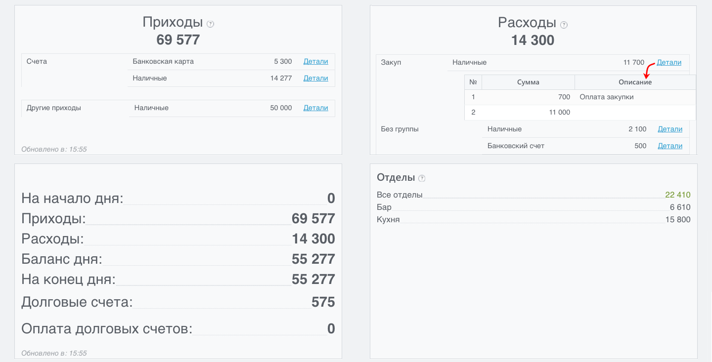Click the Оплата долговых счетов label

pyautogui.click(x=107, y=329)
